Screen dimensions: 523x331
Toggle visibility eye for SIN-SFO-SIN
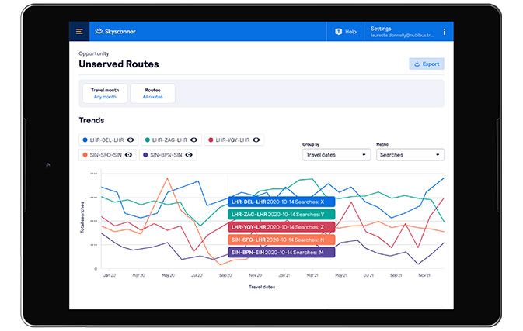(x=128, y=155)
